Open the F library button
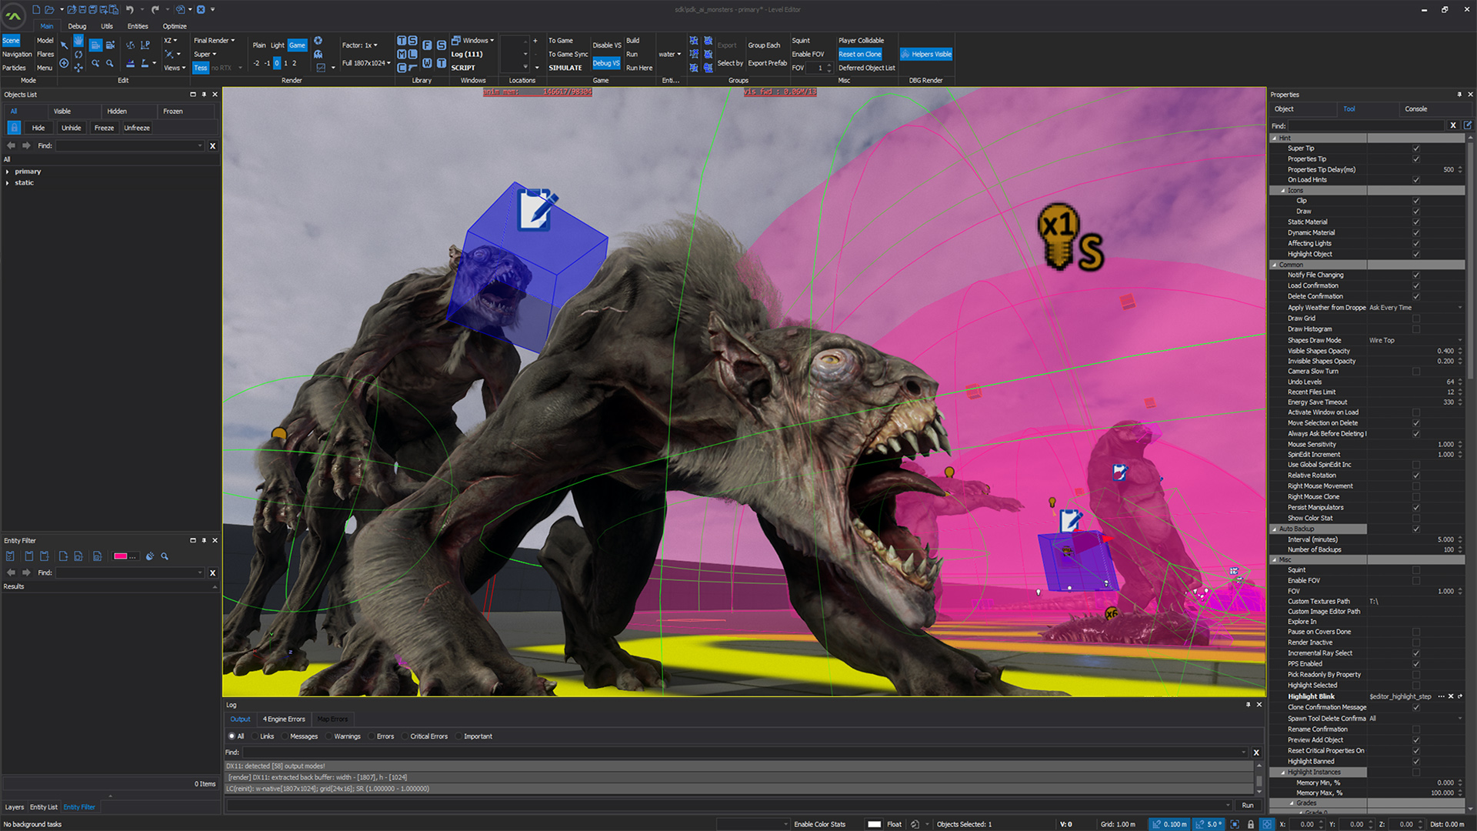 [x=427, y=45]
